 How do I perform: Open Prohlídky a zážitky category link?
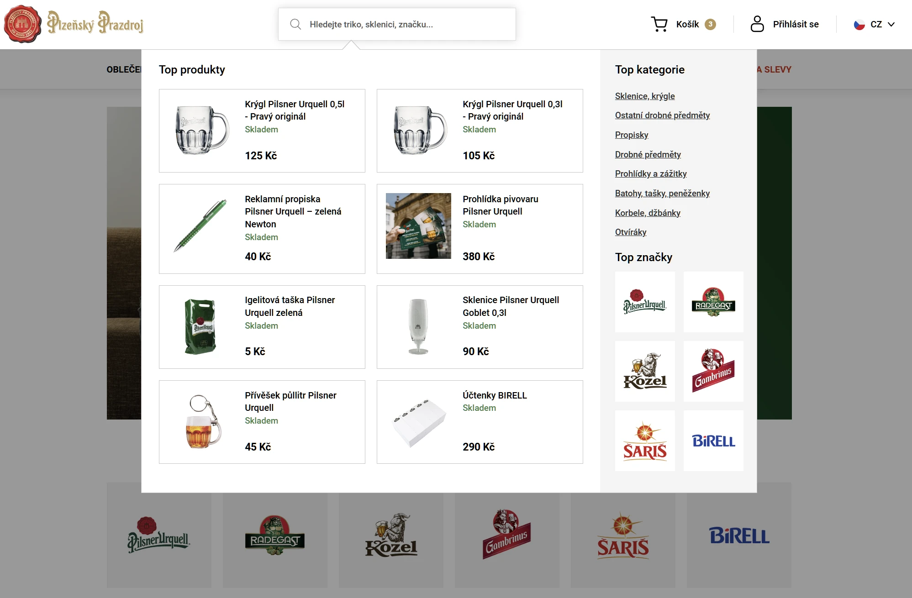point(650,173)
